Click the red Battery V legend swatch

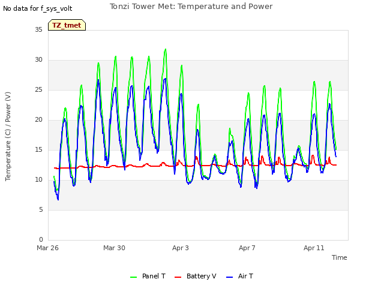(x=178, y=277)
